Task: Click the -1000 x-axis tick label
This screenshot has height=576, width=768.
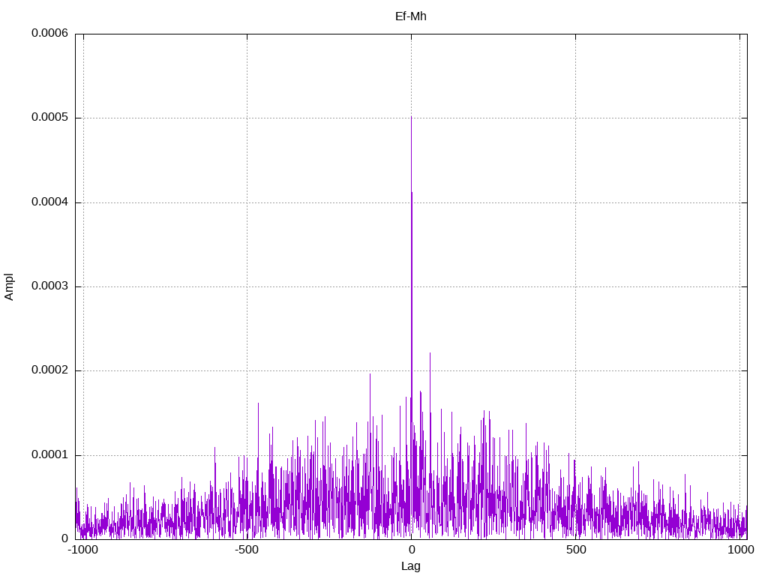Action: (x=82, y=550)
